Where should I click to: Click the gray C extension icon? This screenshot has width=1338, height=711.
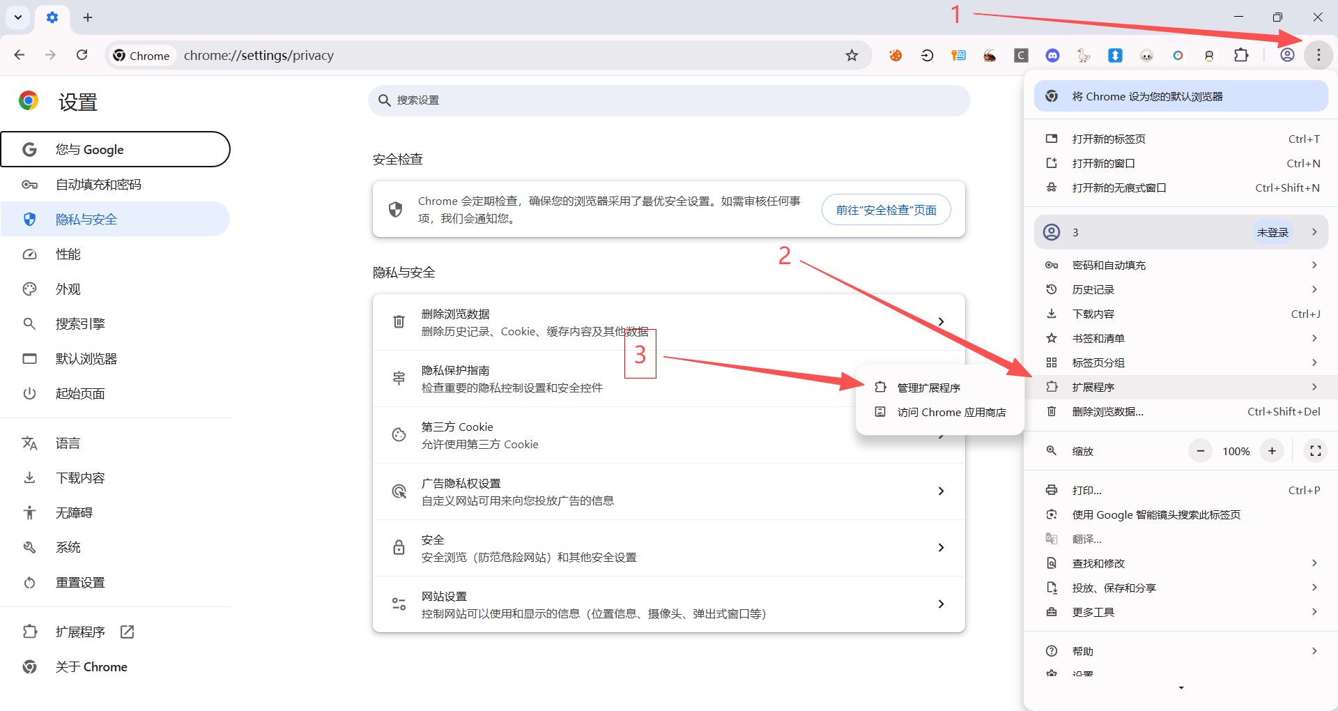point(1021,55)
